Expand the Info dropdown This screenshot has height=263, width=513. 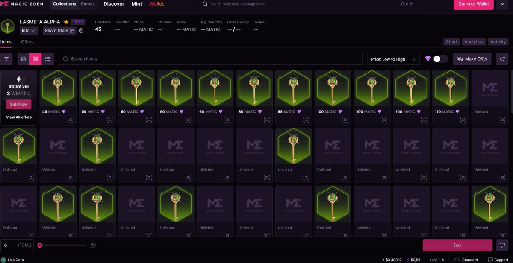point(29,31)
